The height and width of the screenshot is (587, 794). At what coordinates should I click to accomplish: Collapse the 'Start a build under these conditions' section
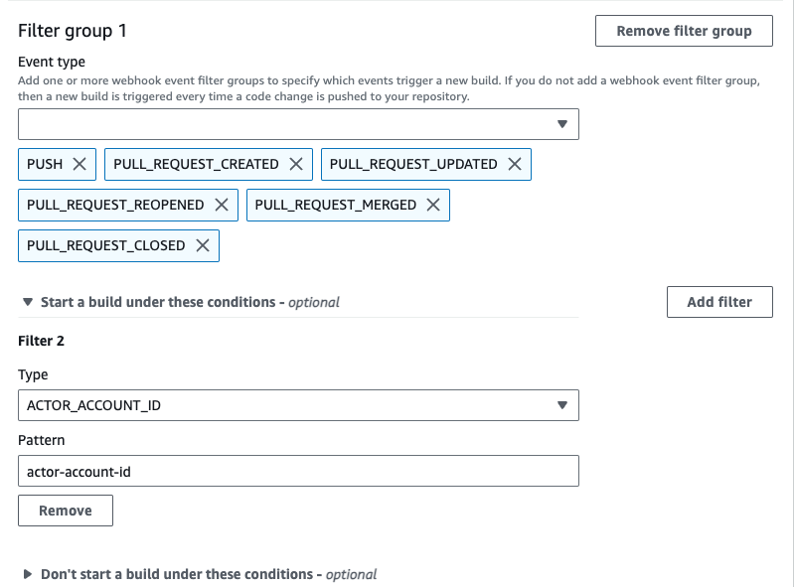click(x=28, y=302)
